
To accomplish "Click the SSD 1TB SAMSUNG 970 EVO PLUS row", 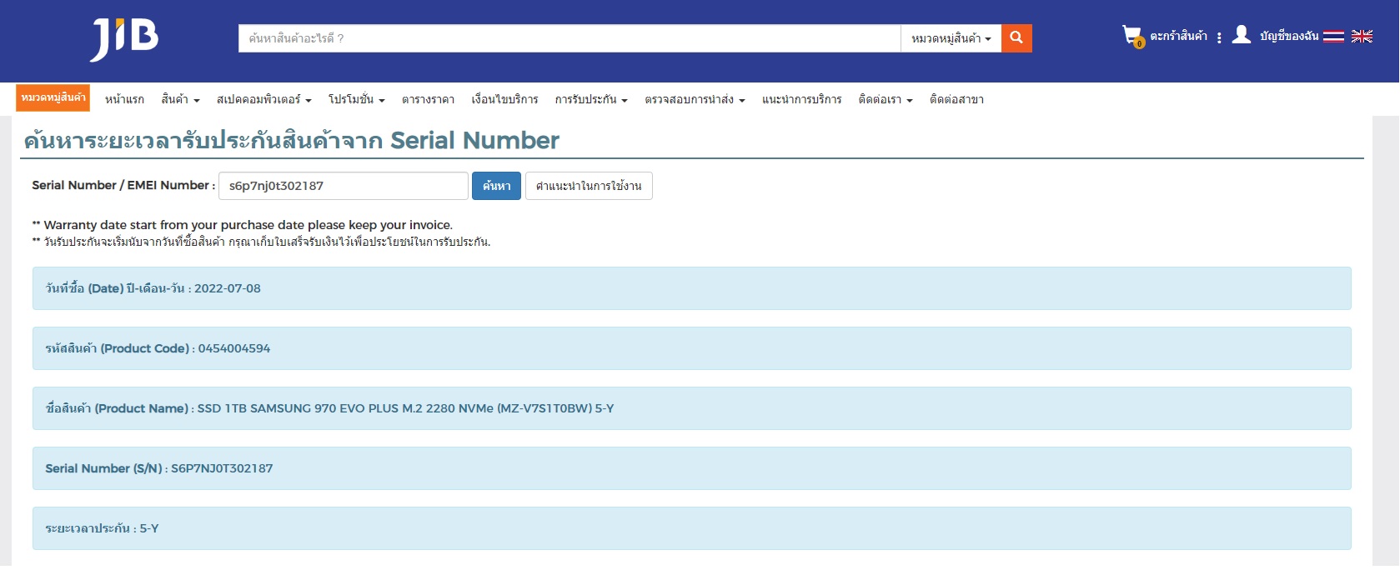I will coord(691,408).
